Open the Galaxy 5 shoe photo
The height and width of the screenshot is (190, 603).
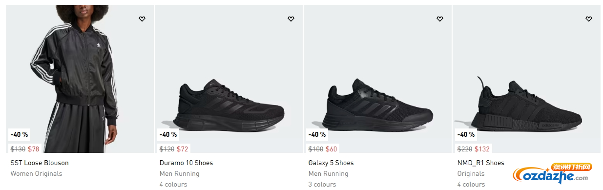tap(377, 79)
